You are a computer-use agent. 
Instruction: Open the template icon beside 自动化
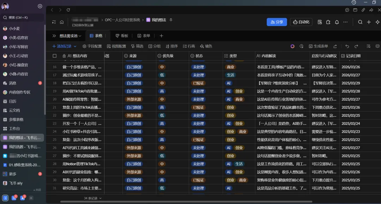pos(320,22)
